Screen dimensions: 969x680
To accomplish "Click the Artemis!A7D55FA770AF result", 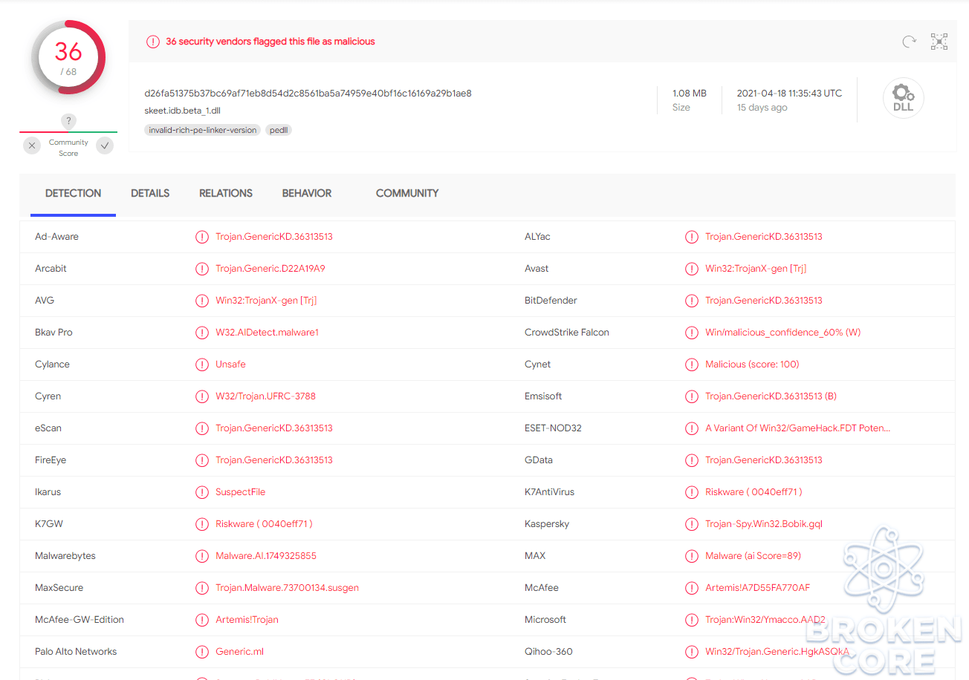I will click(x=758, y=588).
